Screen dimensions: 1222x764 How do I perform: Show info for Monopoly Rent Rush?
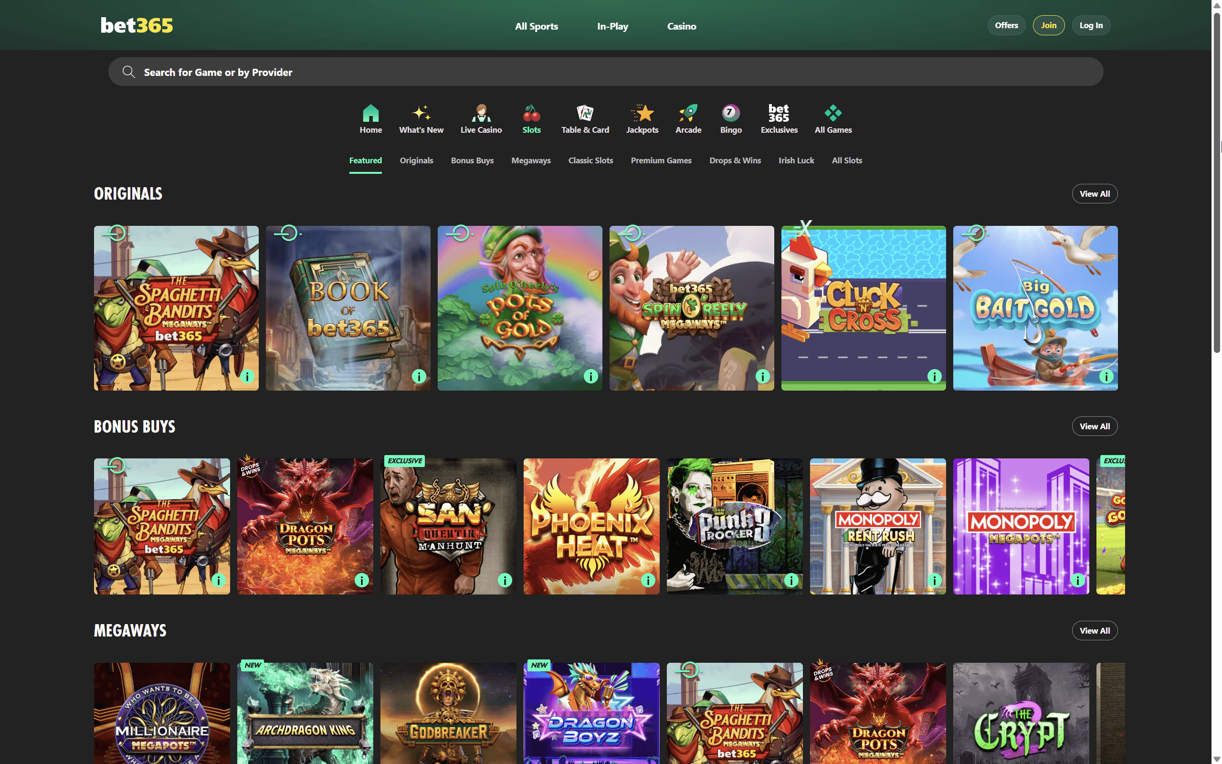pos(934,580)
